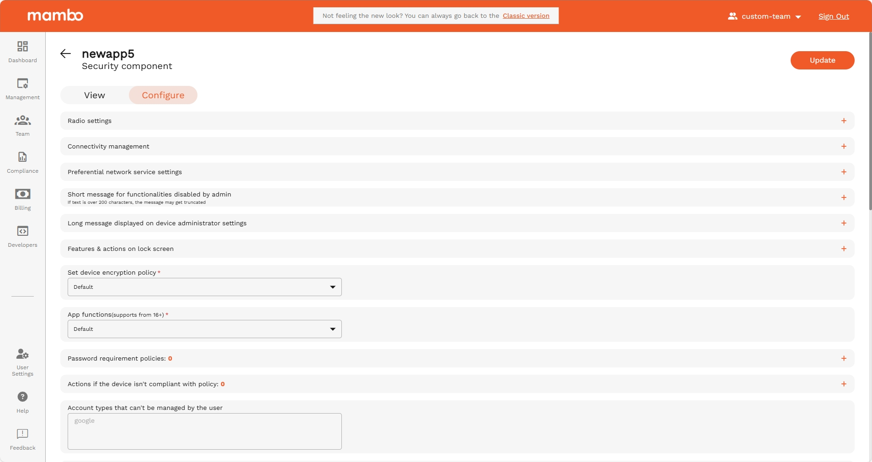Click the account types text area containing google
Image resolution: width=872 pixels, height=462 pixels.
tap(204, 431)
